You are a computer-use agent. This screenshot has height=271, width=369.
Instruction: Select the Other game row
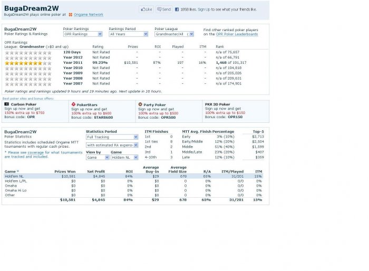coord(133,195)
